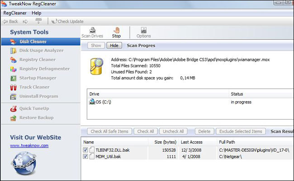Open Registry Cleaner tool
The width and height of the screenshot is (294, 181).
coord(37,60)
